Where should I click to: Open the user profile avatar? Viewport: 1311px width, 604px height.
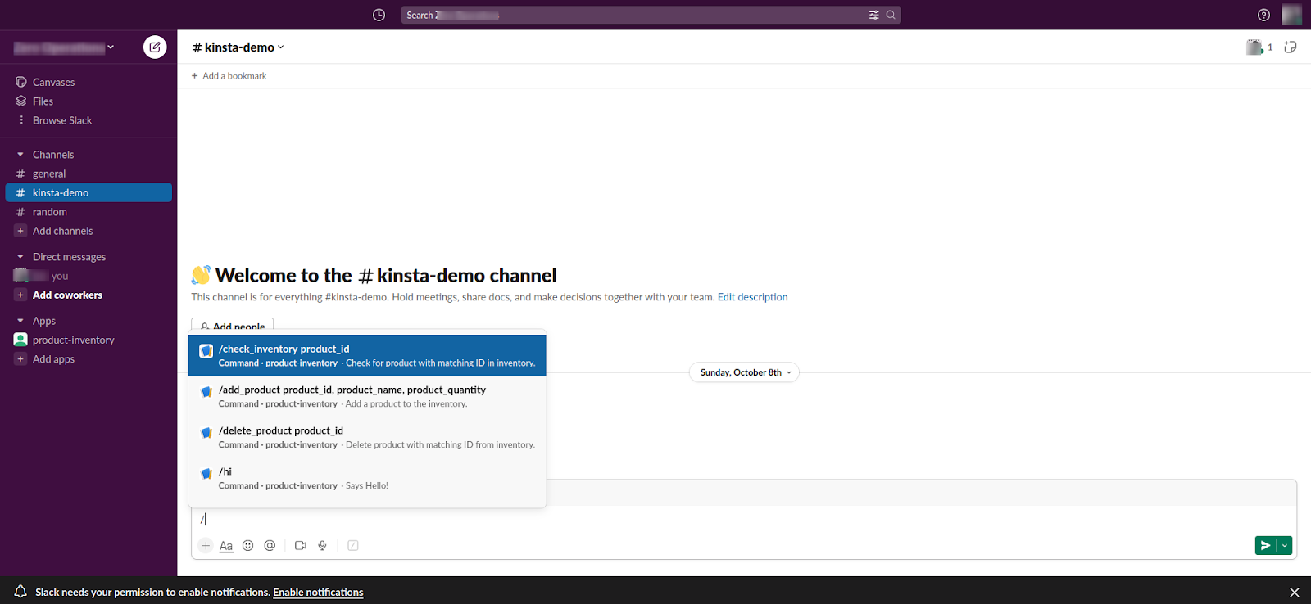(x=1291, y=14)
